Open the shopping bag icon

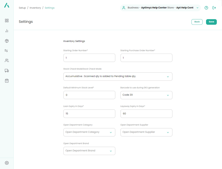click(7, 81)
